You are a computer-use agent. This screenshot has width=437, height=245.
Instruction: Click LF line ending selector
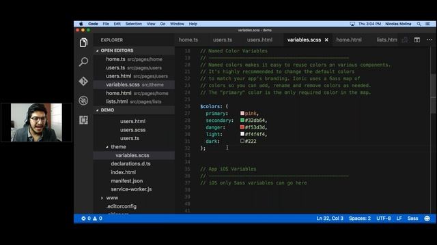point(399,218)
